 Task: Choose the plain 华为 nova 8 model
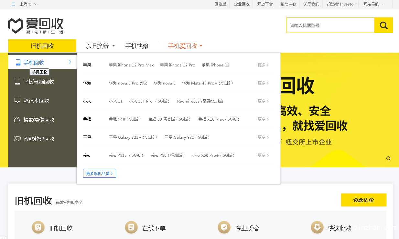165,83
